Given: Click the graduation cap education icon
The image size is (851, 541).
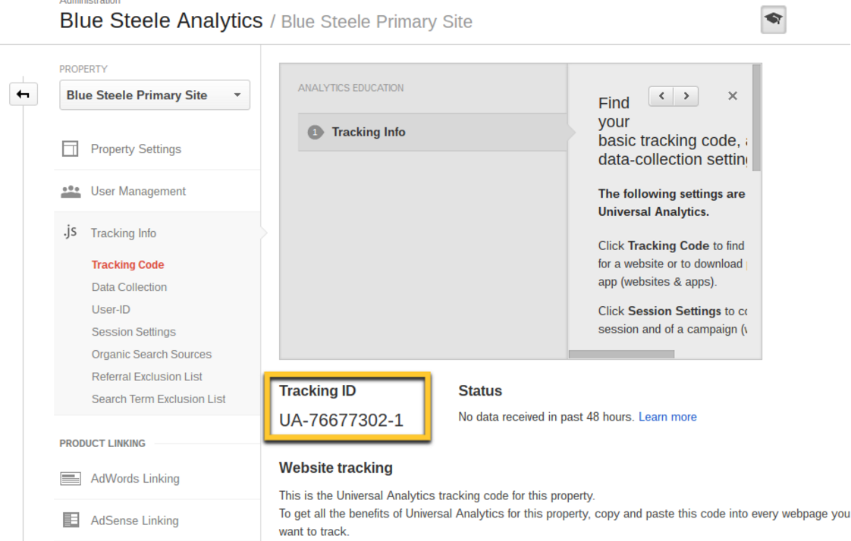Looking at the screenshot, I should [773, 20].
